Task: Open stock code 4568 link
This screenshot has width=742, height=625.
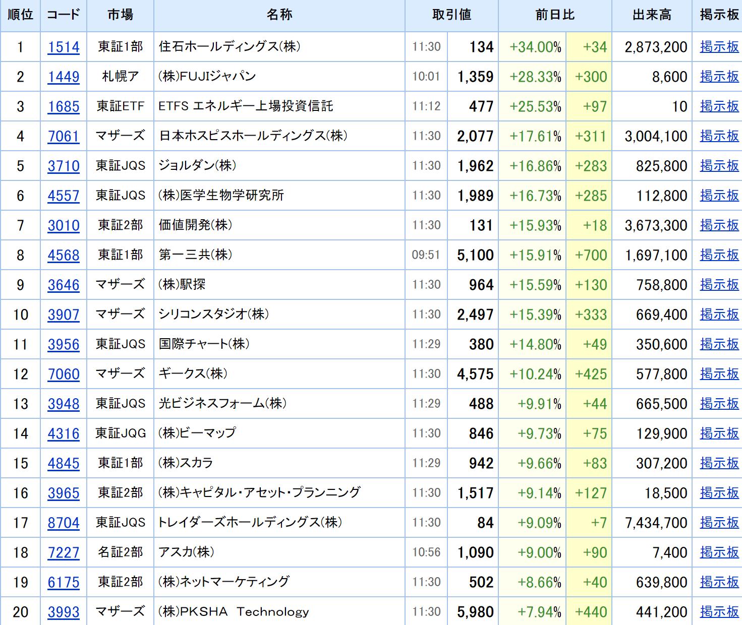Action: 64,255
